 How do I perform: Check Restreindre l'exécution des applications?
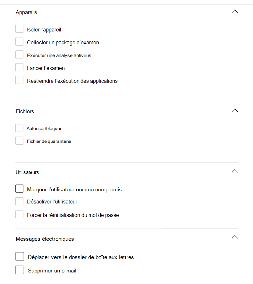20,80
